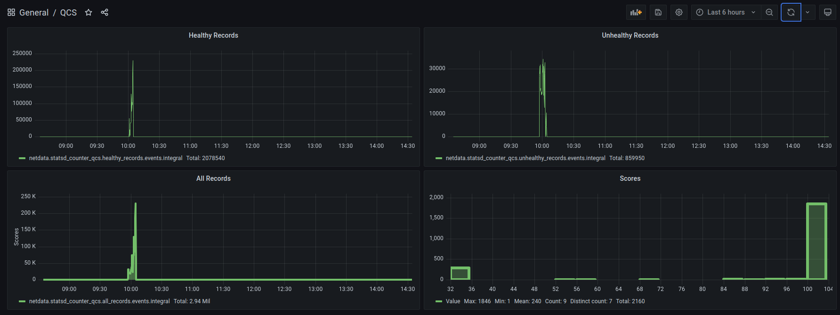Open the All Records panel title menu
Viewport: 840px width, 315px height.
click(x=213, y=178)
